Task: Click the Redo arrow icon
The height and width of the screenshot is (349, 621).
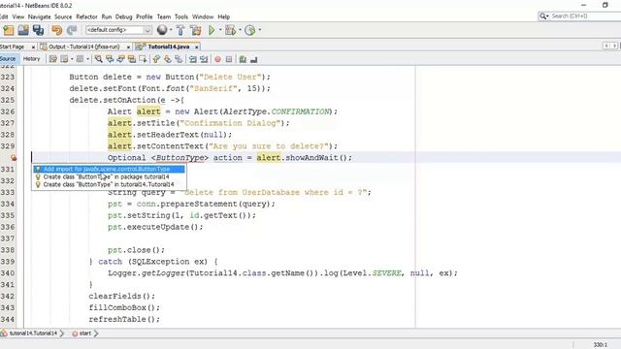Action: 72,30
